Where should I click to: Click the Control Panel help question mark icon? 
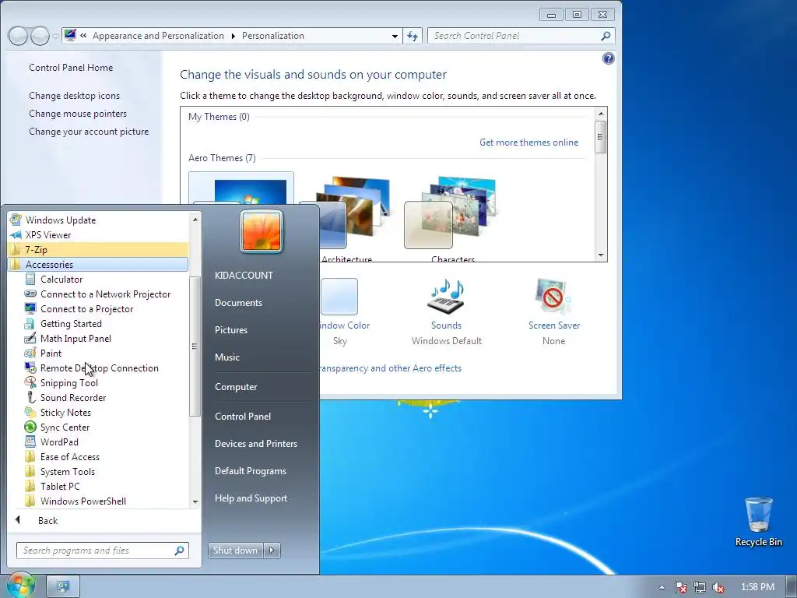(x=609, y=58)
